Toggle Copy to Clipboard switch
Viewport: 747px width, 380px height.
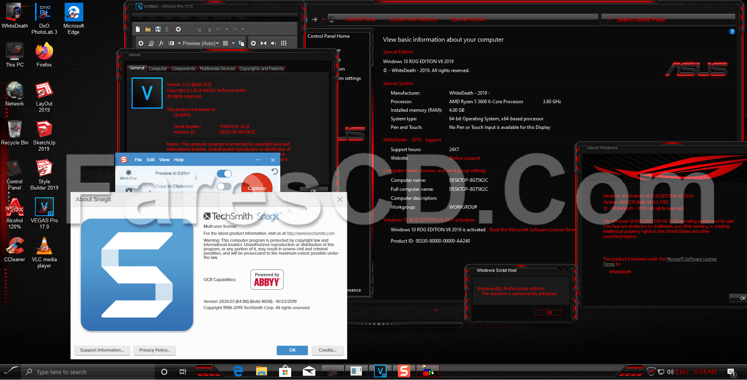point(224,186)
